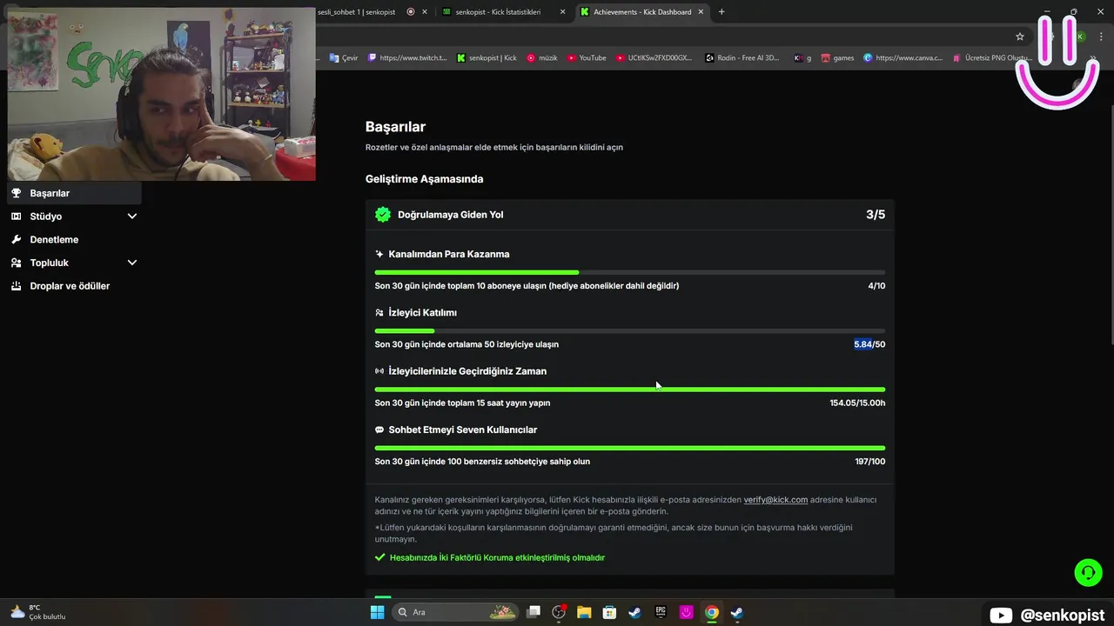
Task: Click the broadcast icon beside İzleyicilerinizle Geçirdiğiniz Zaman
Action: [x=379, y=371]
